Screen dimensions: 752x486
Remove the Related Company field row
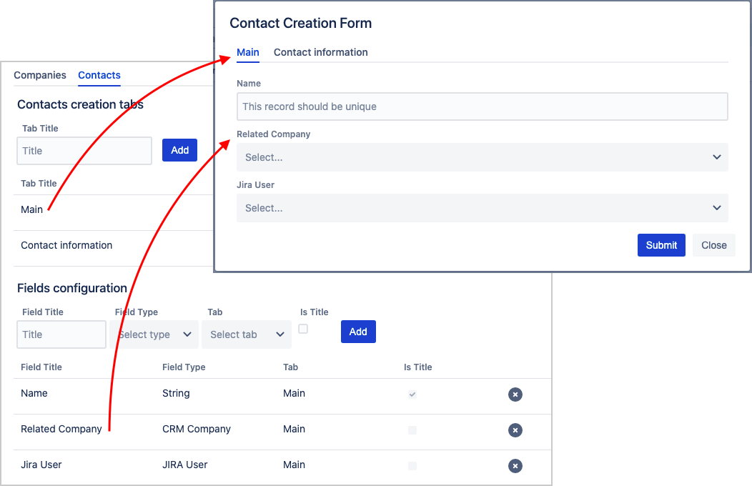[515, 430]
